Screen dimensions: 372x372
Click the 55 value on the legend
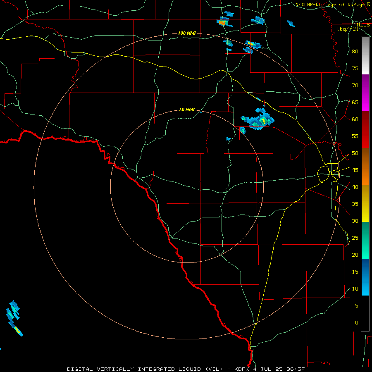tap(355, 136)
